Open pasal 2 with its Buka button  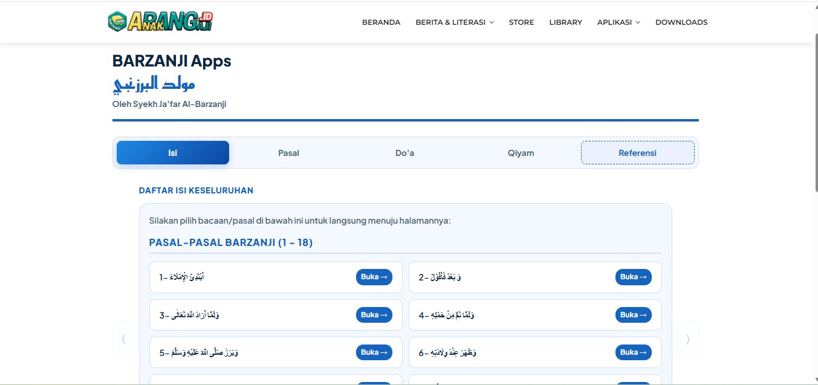point(634,277)
